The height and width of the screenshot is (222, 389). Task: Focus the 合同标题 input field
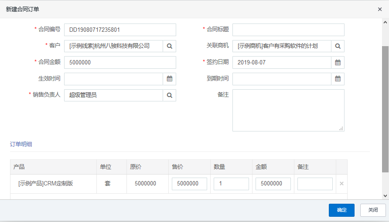coord(288,30)
